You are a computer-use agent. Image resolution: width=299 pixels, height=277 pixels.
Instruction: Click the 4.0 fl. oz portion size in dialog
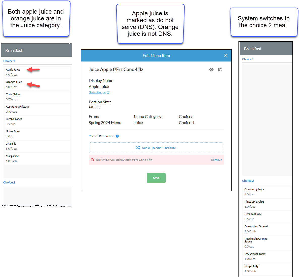click(x=94, y=107)
